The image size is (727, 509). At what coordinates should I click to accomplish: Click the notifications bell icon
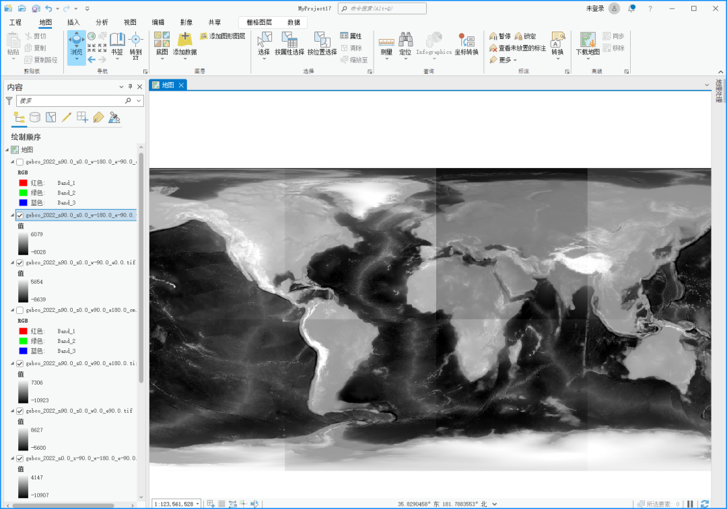pos(631,8)
